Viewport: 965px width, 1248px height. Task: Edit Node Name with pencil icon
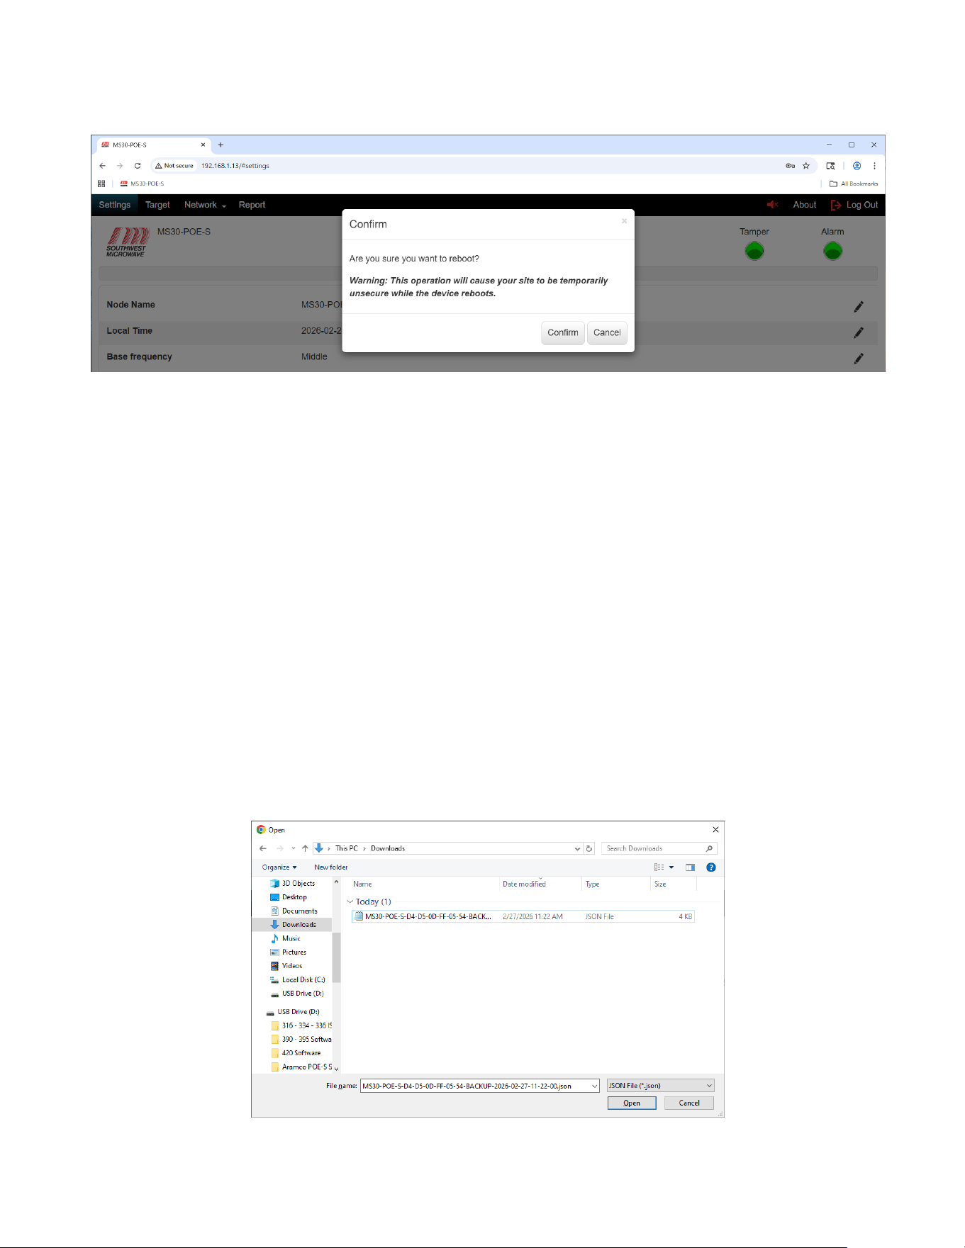[859, 306]
